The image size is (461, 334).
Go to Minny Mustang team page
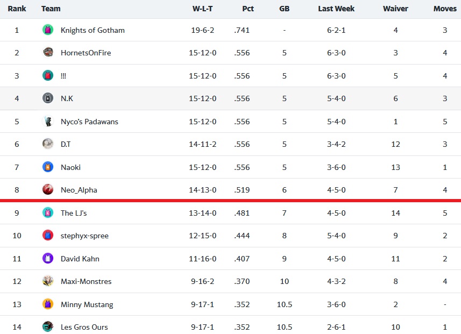[x=87, y=304]
